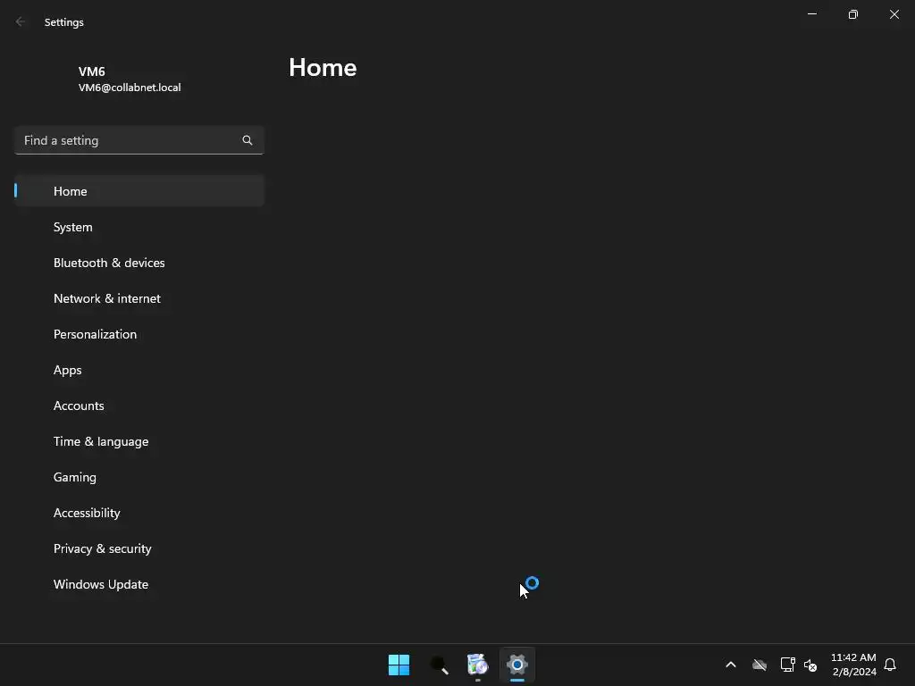Restore down the Settings window
Image resolution: width=915 pixels, height=686 pixels.
click(x=853, y=14)
